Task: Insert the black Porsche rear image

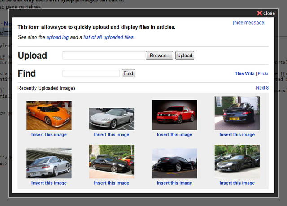Action: (237, 135)
